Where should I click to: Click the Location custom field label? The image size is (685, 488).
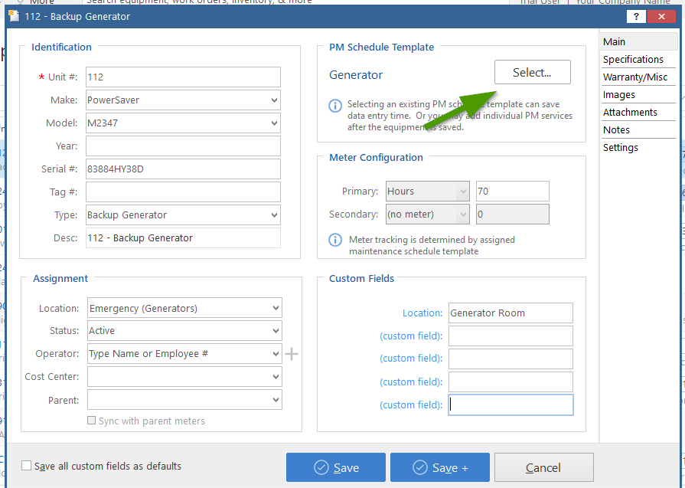pos(422,313)
